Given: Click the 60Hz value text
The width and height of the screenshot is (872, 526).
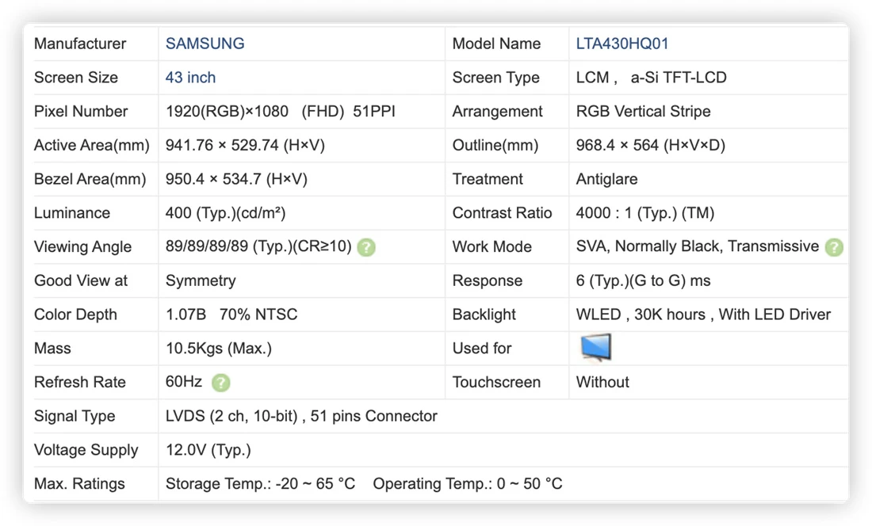Looking at the screenshot, I should coord(184,382).
